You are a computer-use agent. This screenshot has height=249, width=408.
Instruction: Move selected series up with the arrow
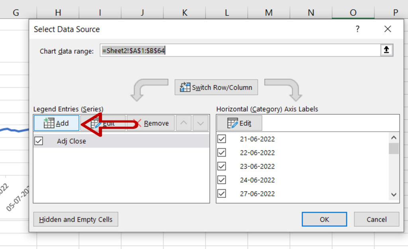tap(184, 123)
